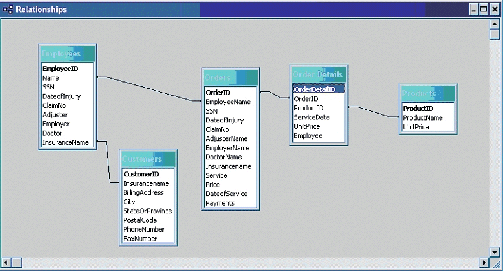Screen dimensions: 503x271
Task: Click the vertical scrollbar down arrow
Action: pos(494,252)
